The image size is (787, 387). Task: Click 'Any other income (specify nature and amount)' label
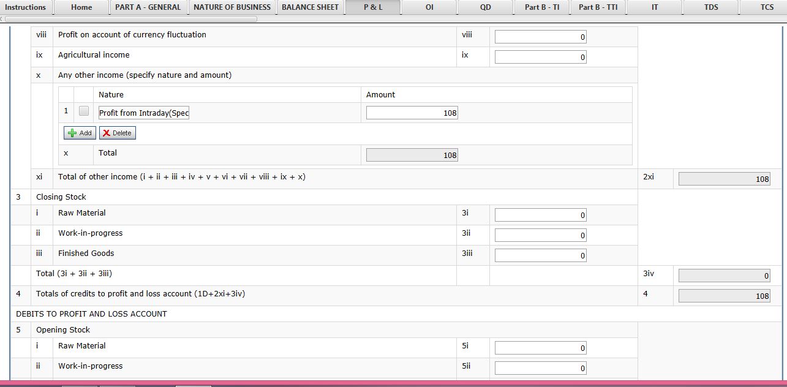(x=145, y=75)
